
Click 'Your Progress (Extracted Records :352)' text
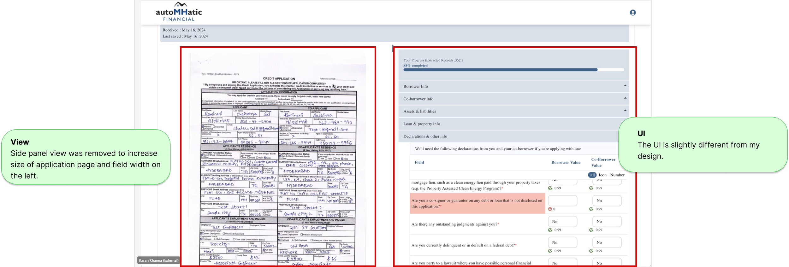[x=433, y=60]
